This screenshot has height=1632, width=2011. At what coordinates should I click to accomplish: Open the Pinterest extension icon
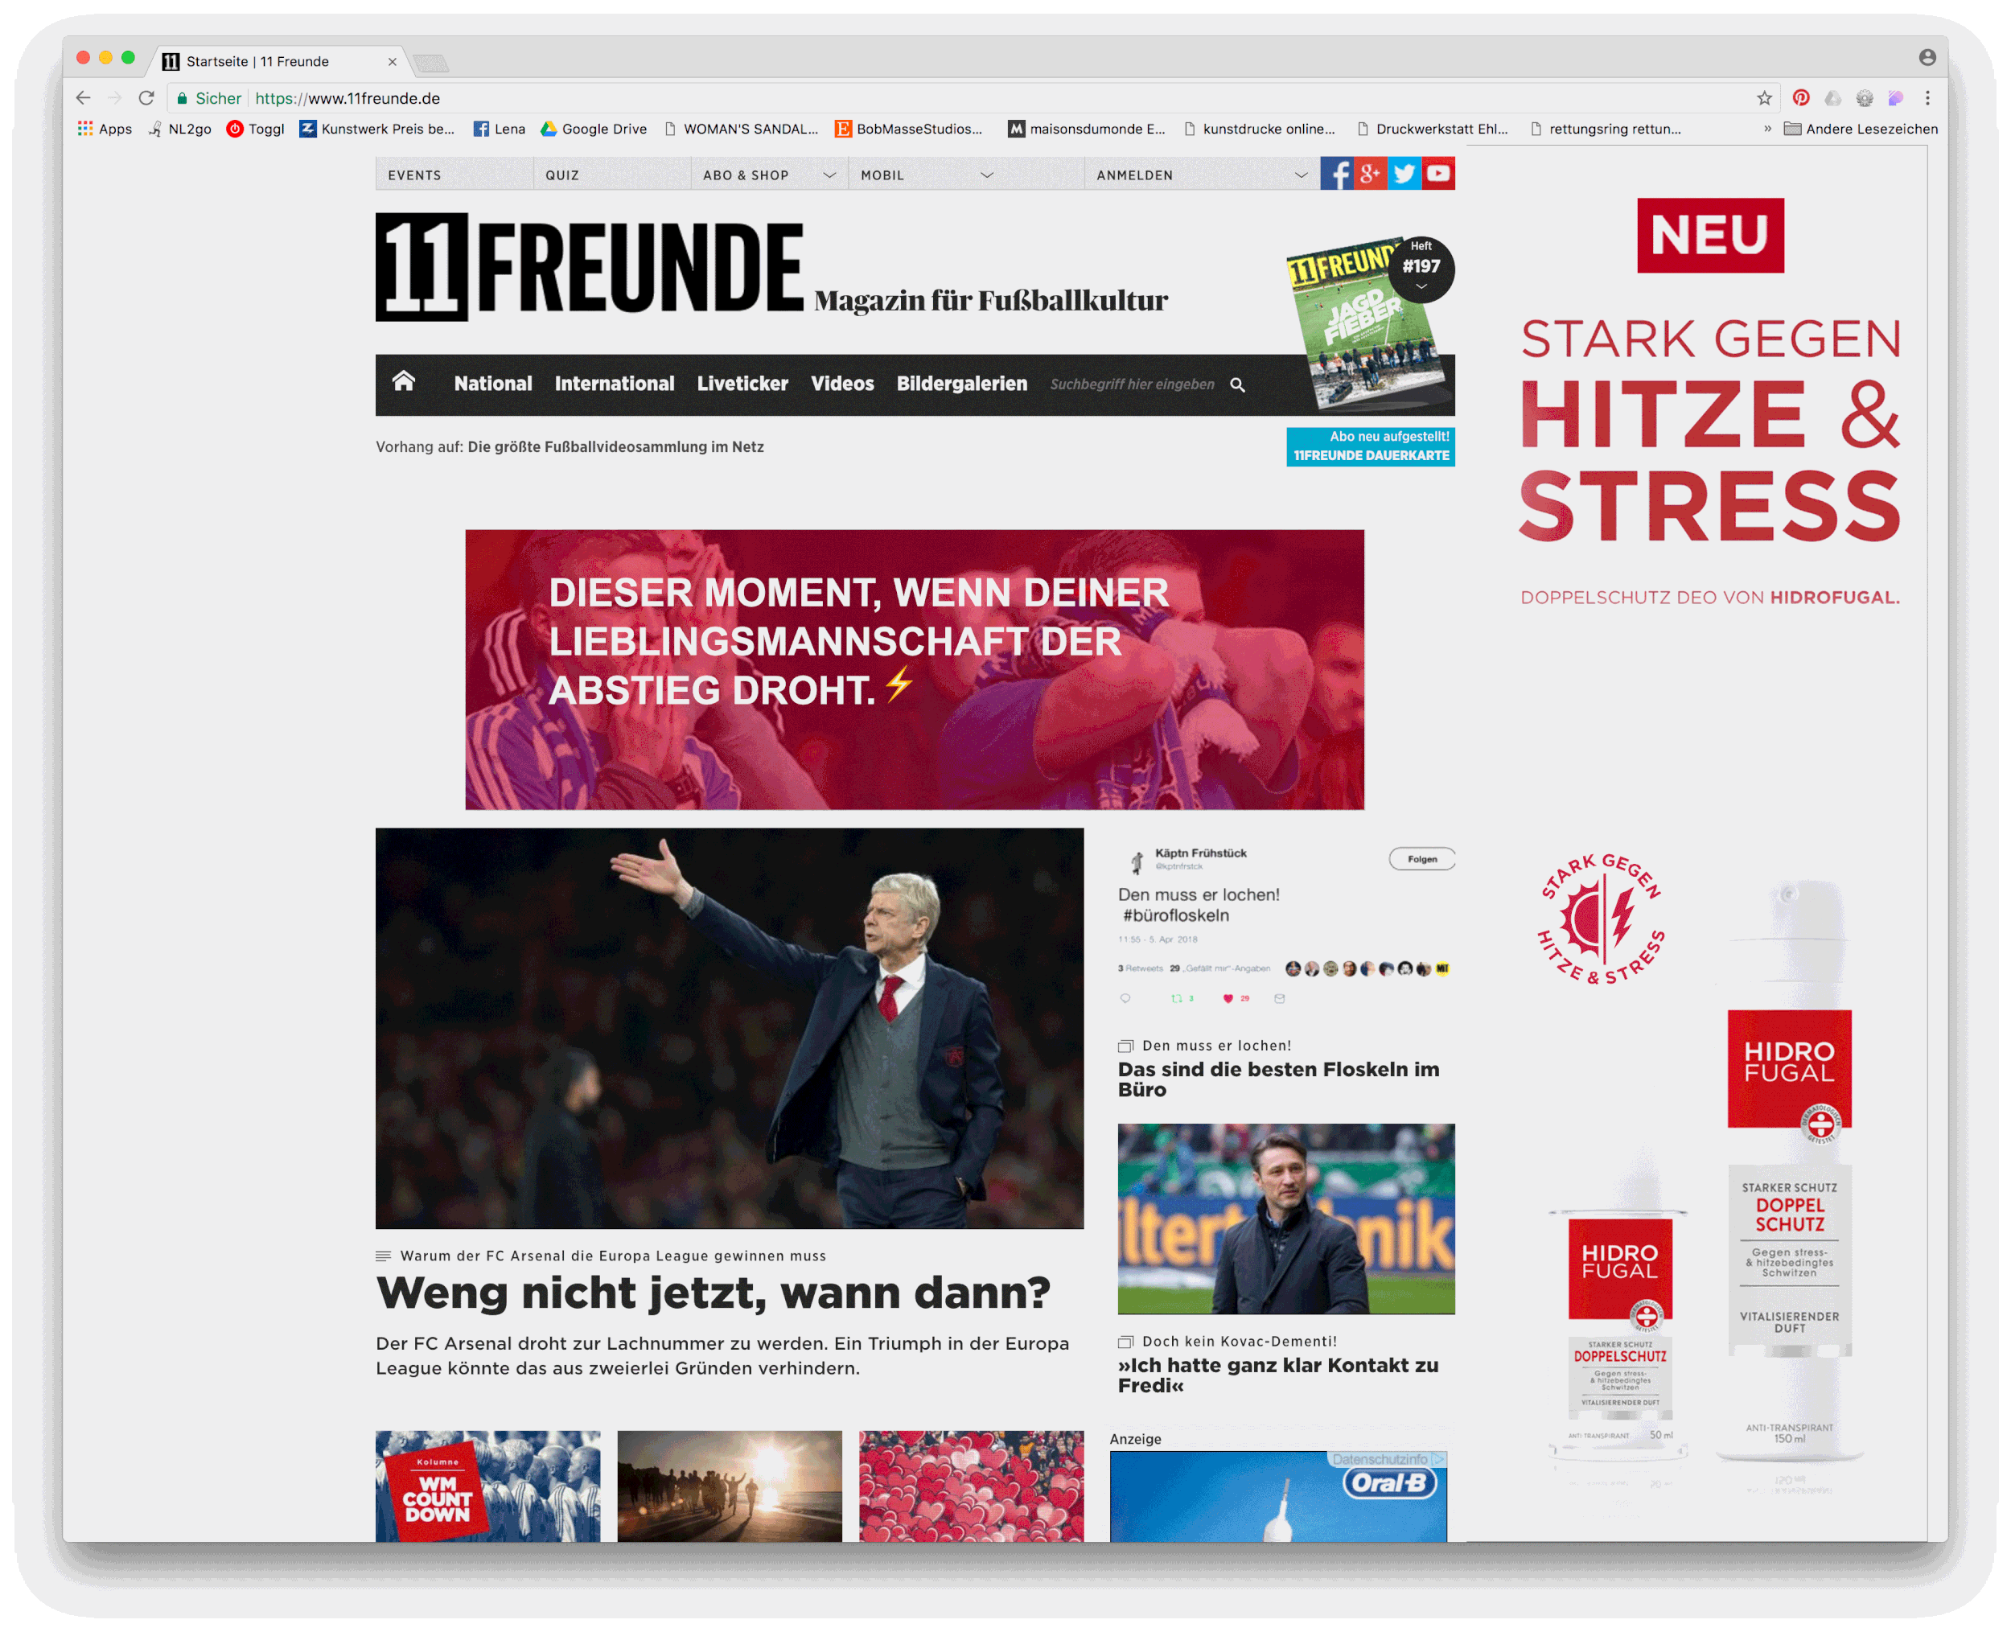(x=1800, y=98)
